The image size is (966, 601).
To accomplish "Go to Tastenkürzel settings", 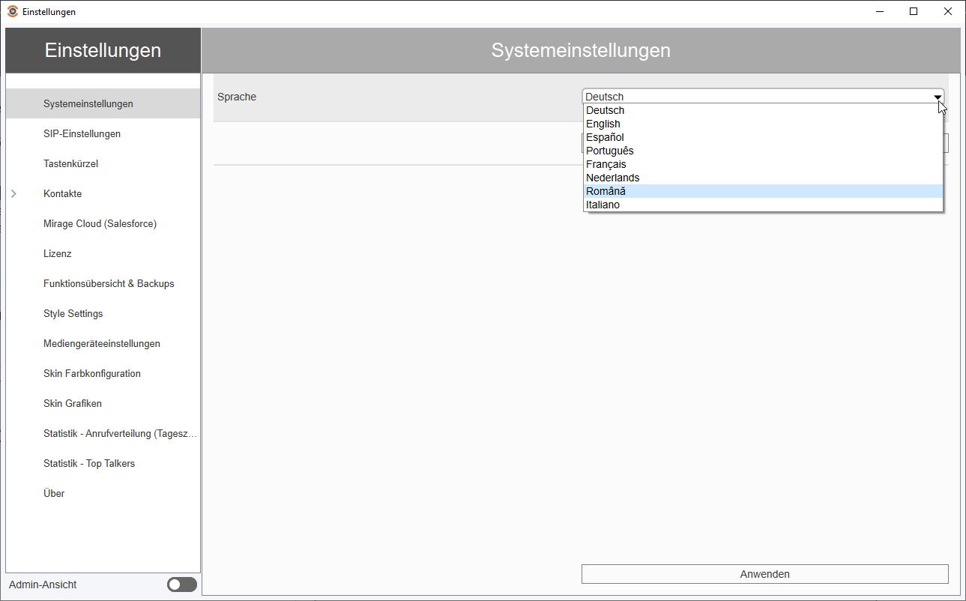I will pos(103,163).
